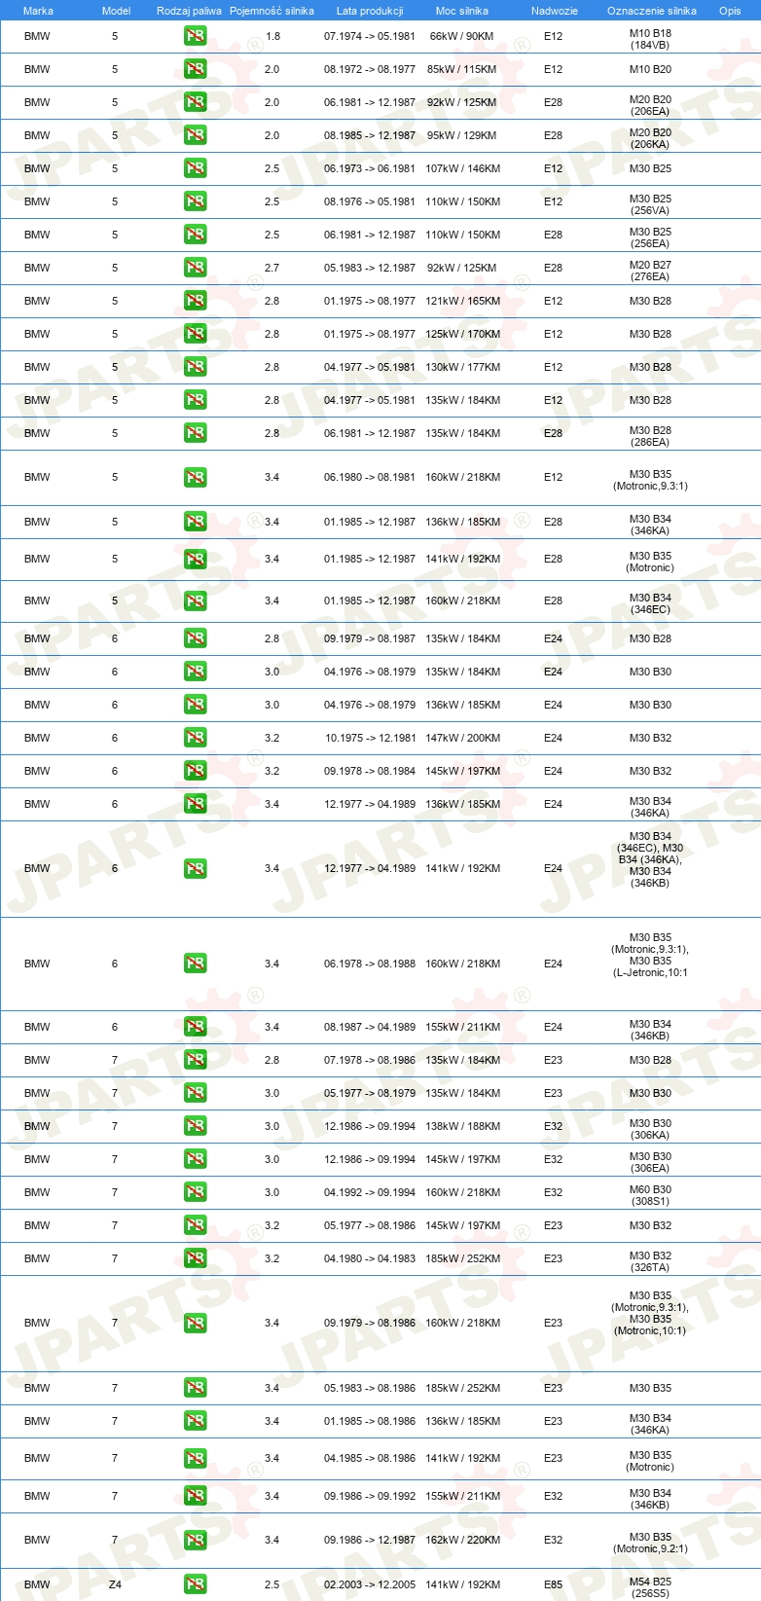Click the fuel icon in the 06.1978 -> 08.1988 row
The width and height of the screenshot is (761, 1601).
point(195,964)
